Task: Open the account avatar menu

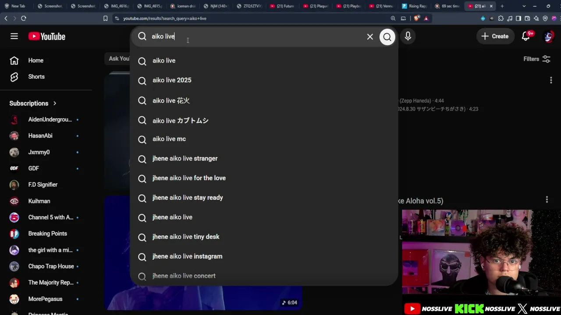Action: coord(548,36)
